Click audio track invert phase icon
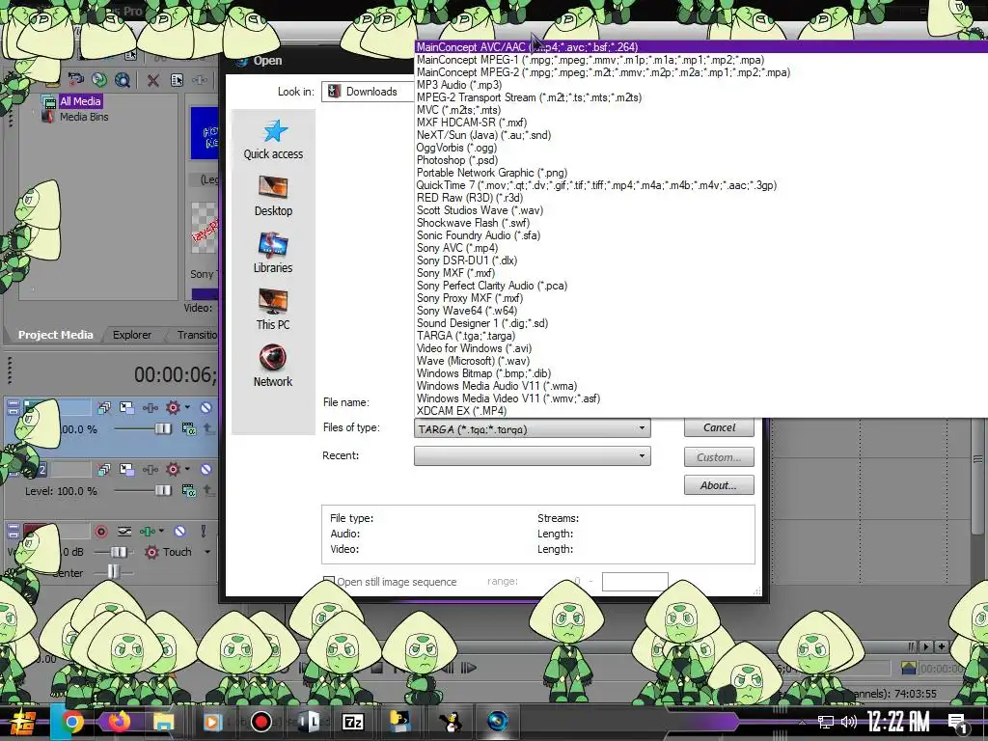 tap(124, 532)
